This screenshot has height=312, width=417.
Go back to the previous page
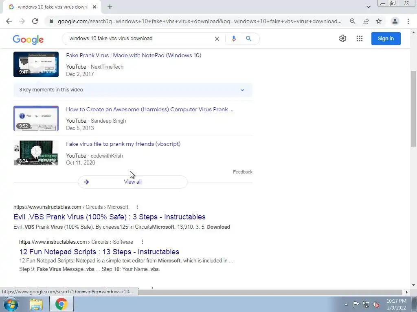pyautogui.click(x=9, y=21)
